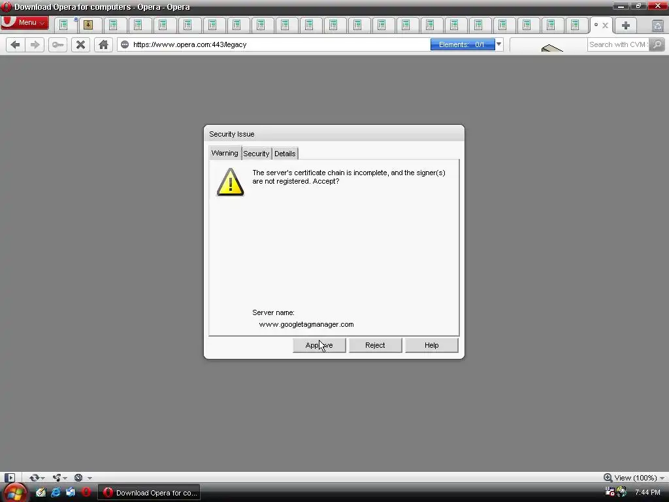Click the leftmost system tray icon
This screenshot has width=669, height=502.
[610, 492]
